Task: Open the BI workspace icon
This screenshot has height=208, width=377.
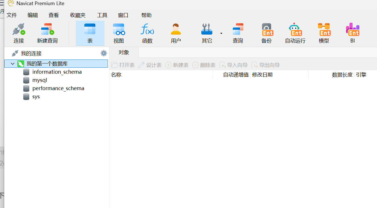Action: (352, 33)
